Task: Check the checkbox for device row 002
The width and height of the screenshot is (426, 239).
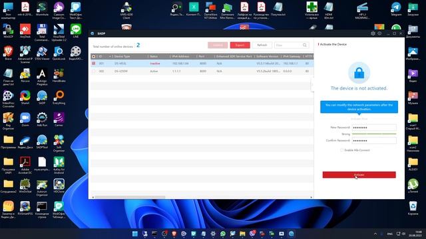Action: (93, 71)
